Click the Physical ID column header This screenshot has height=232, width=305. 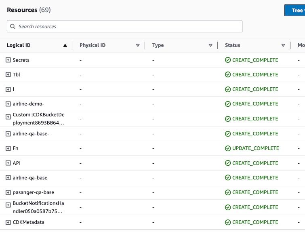(x=93, y=45)
